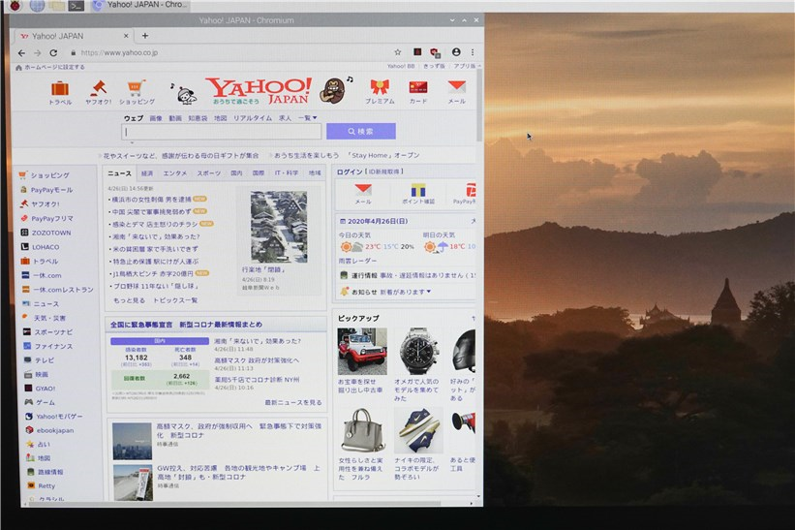Open ID新規取得 link beside ログイン

point(384,171)
